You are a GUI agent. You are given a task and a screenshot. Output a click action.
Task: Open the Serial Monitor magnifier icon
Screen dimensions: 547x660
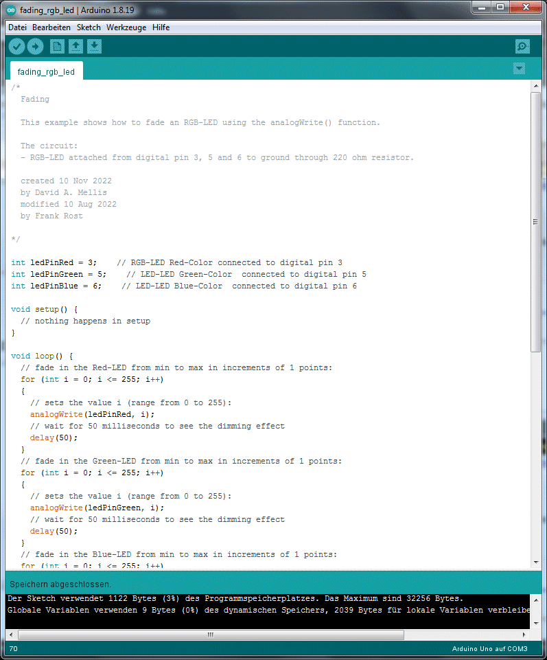(522, 46)
